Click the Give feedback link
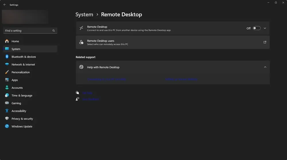Image resolution: width=287 pixels, height=160 pixels. coord(90,99)
